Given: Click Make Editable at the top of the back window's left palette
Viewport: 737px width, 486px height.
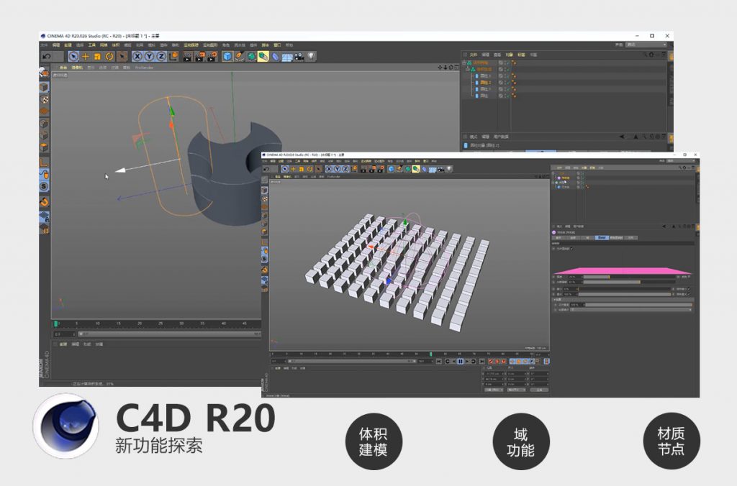Looking at the screenshot, I should [x=44, y=73].
